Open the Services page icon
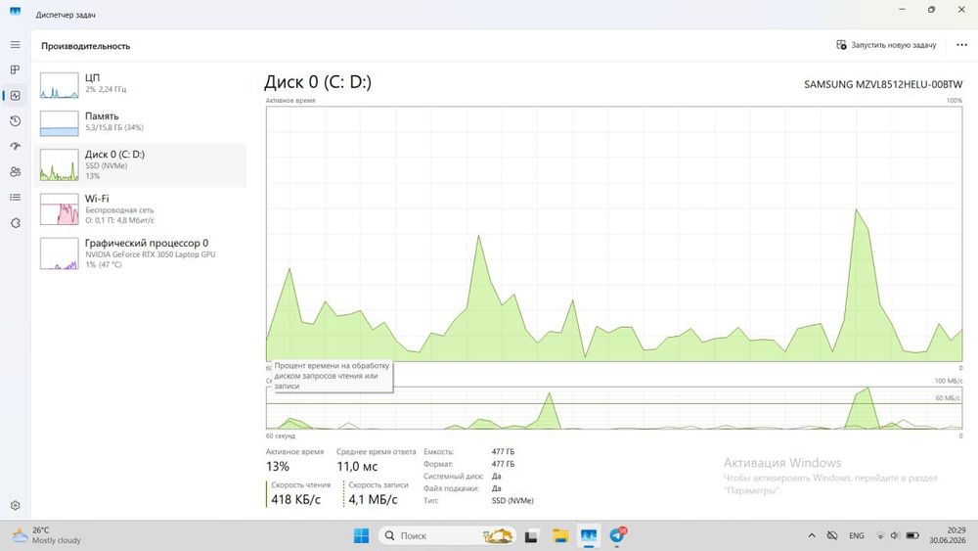This screenshot has width=978, height=551. click(15, 223)
